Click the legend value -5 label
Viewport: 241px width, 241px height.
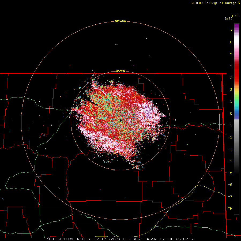pos(230,173)
